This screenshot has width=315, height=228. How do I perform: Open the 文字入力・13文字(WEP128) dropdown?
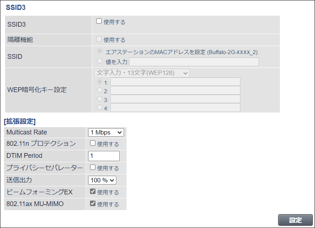click(142, 73)
